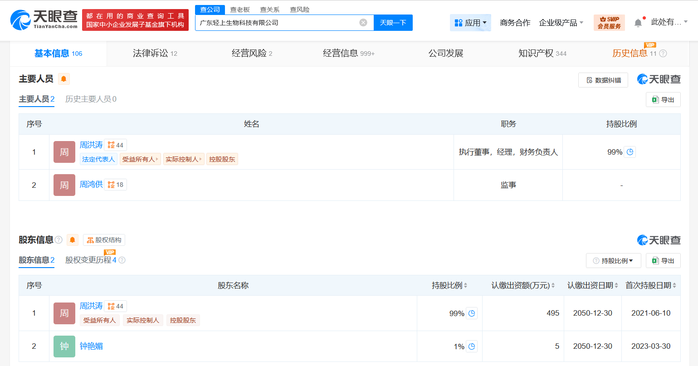Expand the 应用 dropdown
The image size is (698, 366).
[470, 22]
